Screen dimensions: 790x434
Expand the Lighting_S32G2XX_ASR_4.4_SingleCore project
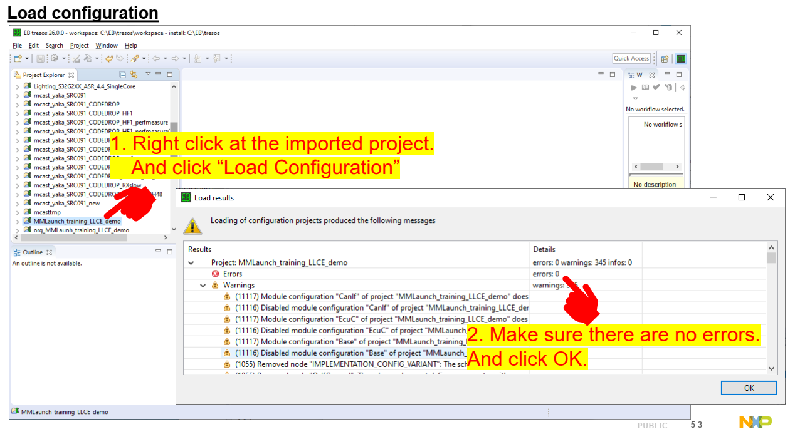click(18, 86)
